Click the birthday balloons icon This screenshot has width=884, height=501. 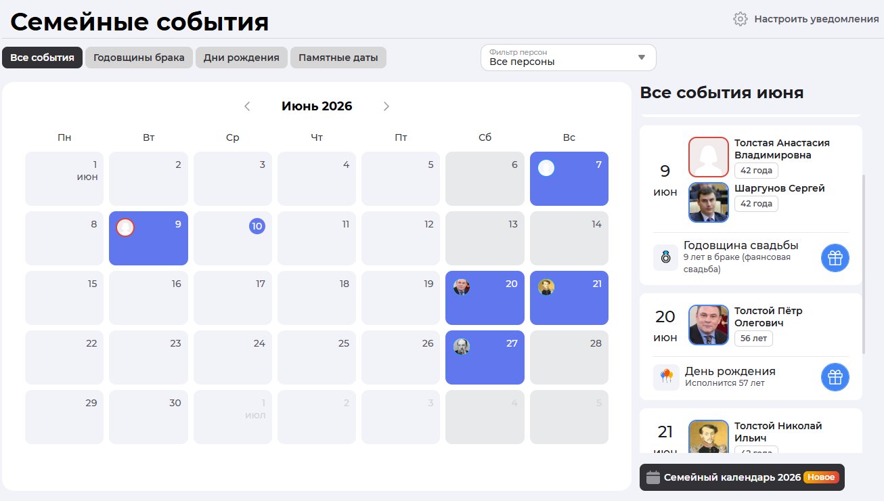pyautogui.click(x=666, y=377)
